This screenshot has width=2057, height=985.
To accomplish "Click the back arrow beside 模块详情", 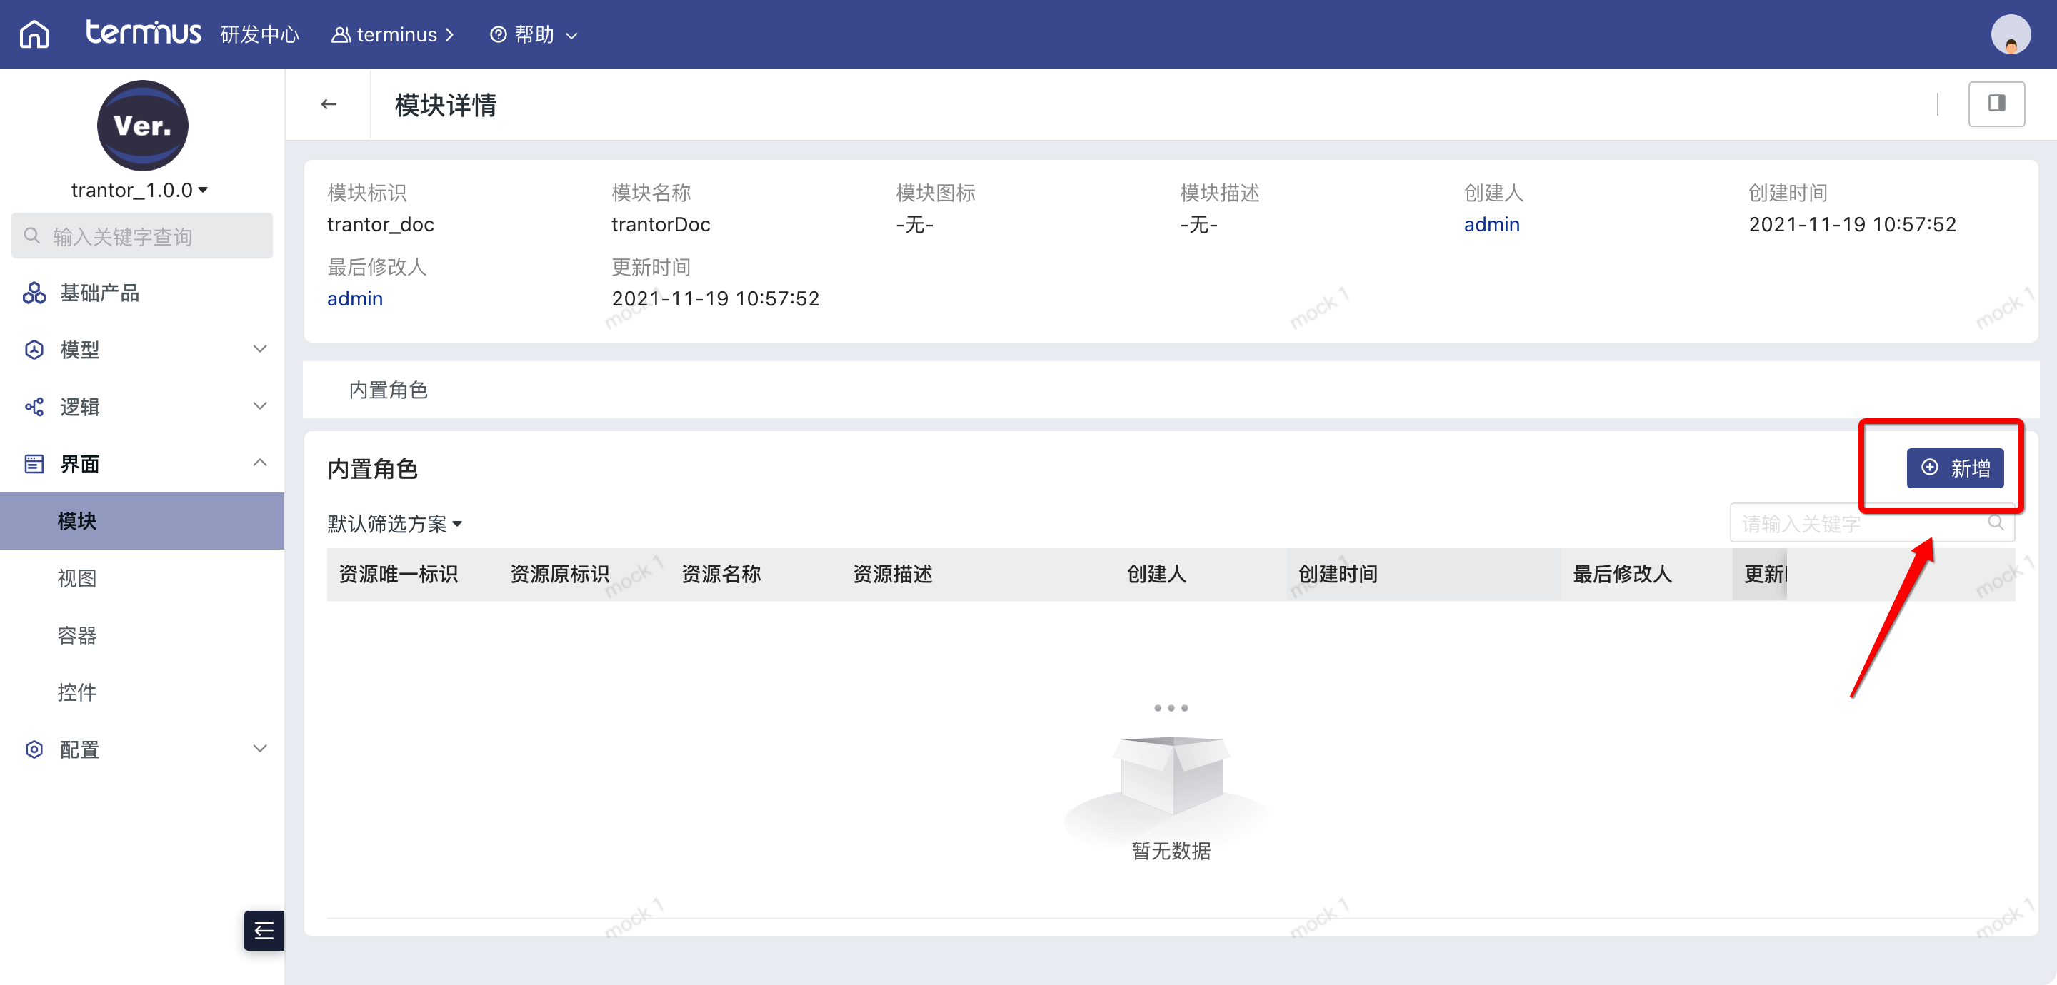I will tap(329, 104).
